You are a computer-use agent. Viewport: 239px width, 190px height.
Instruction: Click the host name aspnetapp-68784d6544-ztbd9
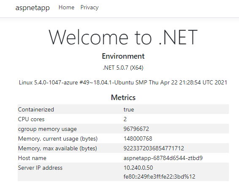pyautogui.click(x=163, y=158)
